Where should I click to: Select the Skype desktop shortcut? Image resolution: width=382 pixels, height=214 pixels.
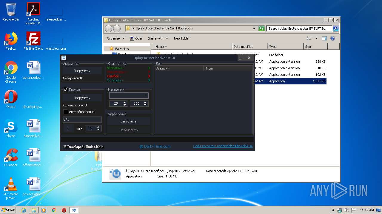coord(11,128)
